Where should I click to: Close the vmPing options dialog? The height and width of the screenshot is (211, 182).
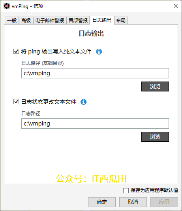176,6
